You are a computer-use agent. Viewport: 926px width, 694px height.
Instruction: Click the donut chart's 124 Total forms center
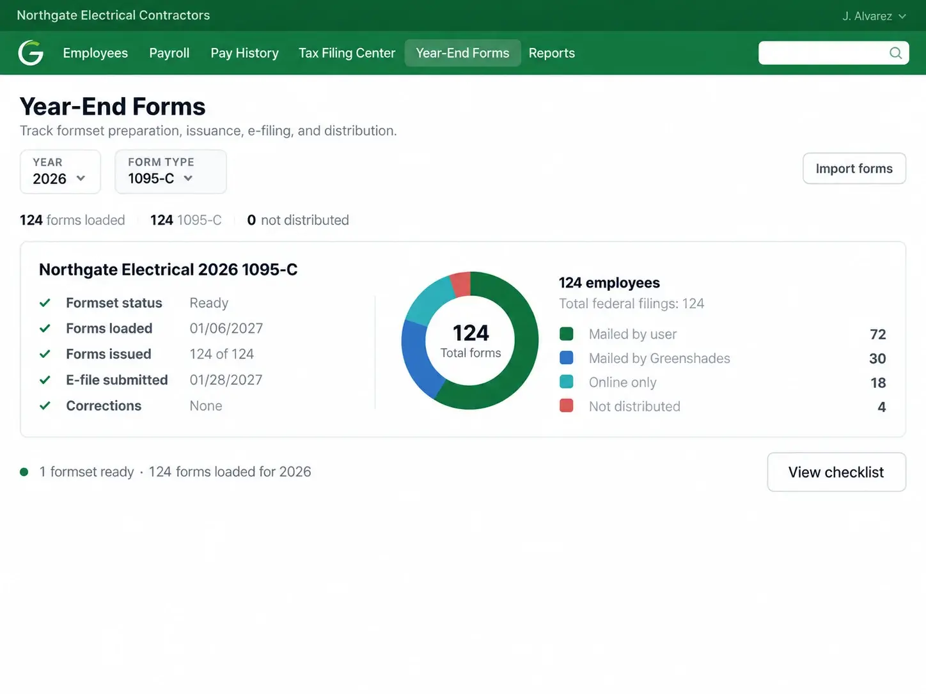point(471,341)
